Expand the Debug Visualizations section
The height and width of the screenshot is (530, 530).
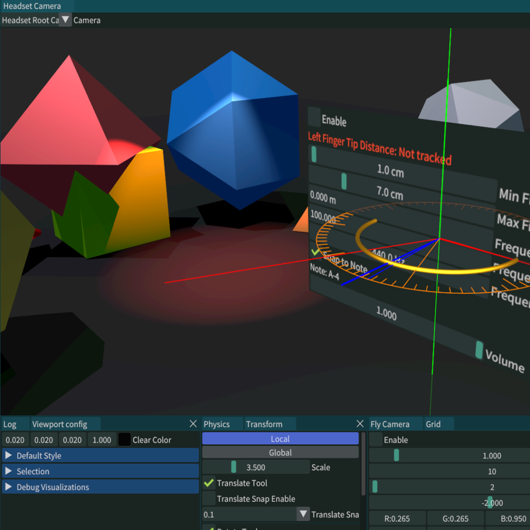click(8, 487)
